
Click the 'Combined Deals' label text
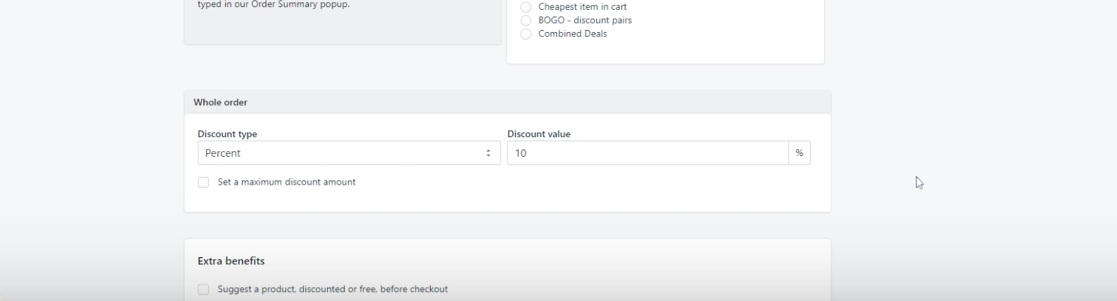click(x=572, y=34)
